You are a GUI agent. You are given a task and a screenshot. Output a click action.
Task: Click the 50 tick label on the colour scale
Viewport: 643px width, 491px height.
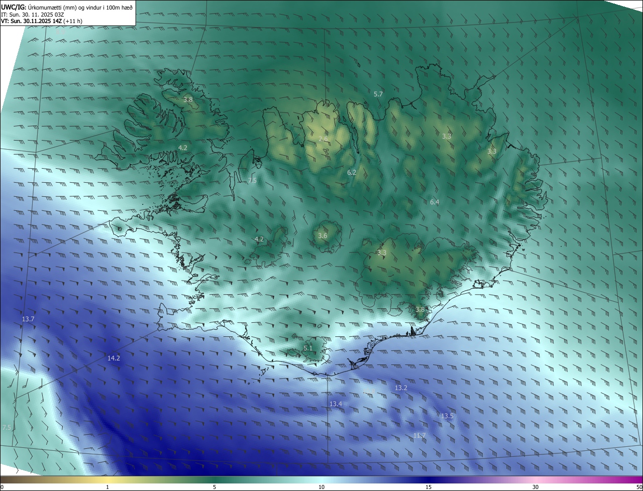[639, 487]
